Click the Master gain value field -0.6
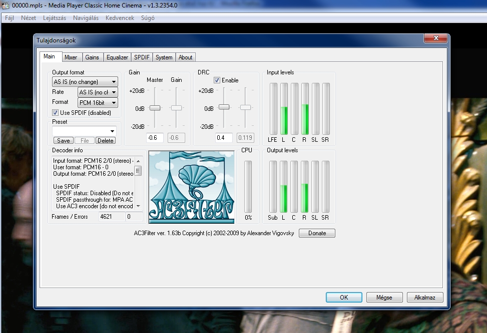This screenshot has height=333, width=487. click(x=155, y=138)
